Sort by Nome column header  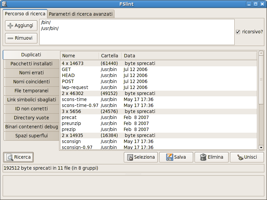(80, 56)
